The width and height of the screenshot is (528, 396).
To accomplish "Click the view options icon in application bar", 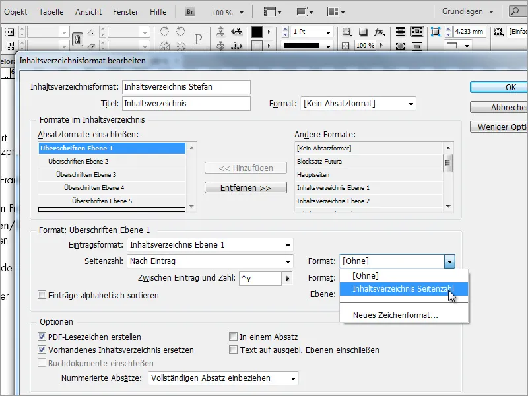I will pyautogui.click(x=273, y=12).
